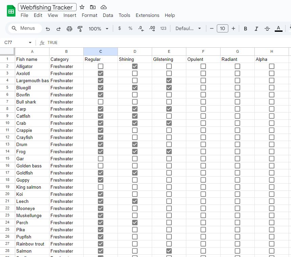Increase font size with plus button

pyautogui.click(x=233, y=28)
